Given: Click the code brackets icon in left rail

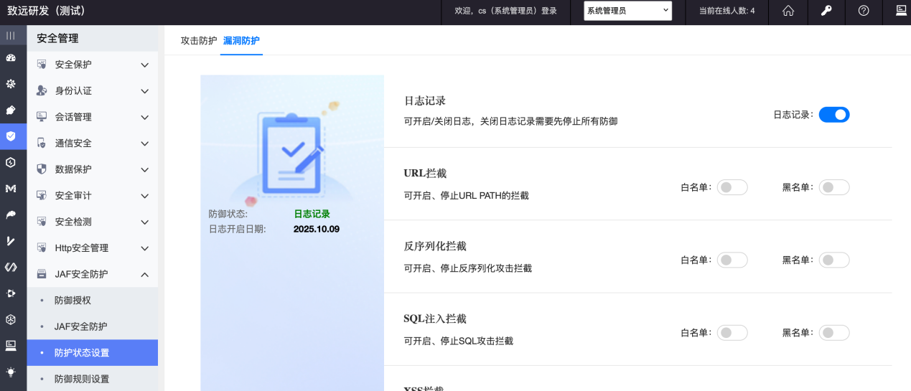Looking at the screenshot, I should pyautogui.click(x=11, y=267).
